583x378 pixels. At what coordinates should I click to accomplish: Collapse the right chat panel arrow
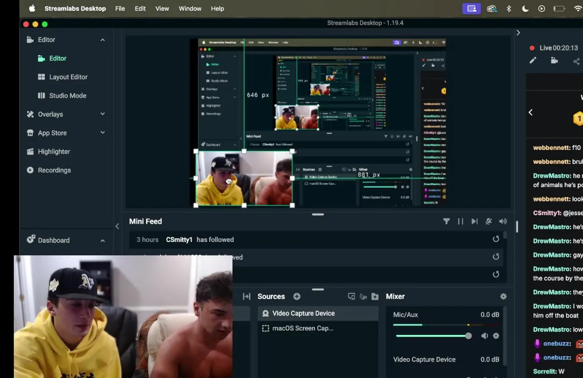tap(518, 33)
